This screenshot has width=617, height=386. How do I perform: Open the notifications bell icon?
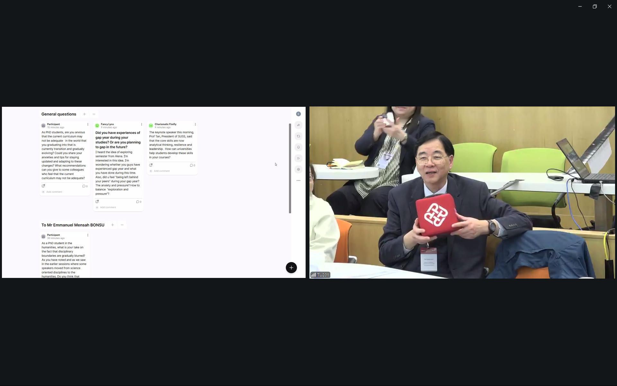point(298,147)
